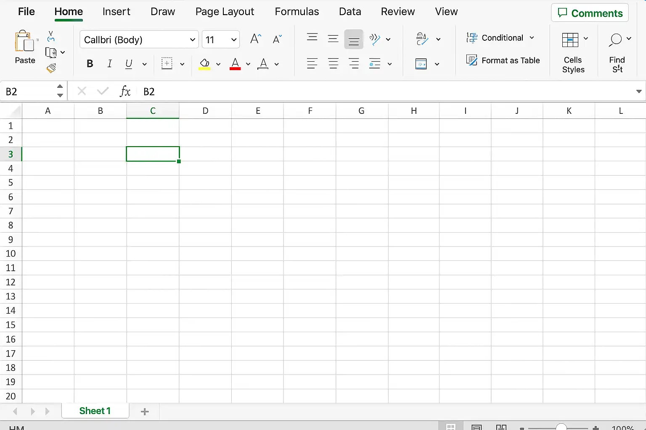Open Cells Styles gallery
Viewport: 646px width, 430px height.
click(573, 53)
